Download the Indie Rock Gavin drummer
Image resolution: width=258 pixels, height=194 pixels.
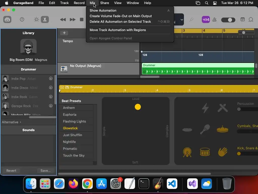[x=51, y=97]
